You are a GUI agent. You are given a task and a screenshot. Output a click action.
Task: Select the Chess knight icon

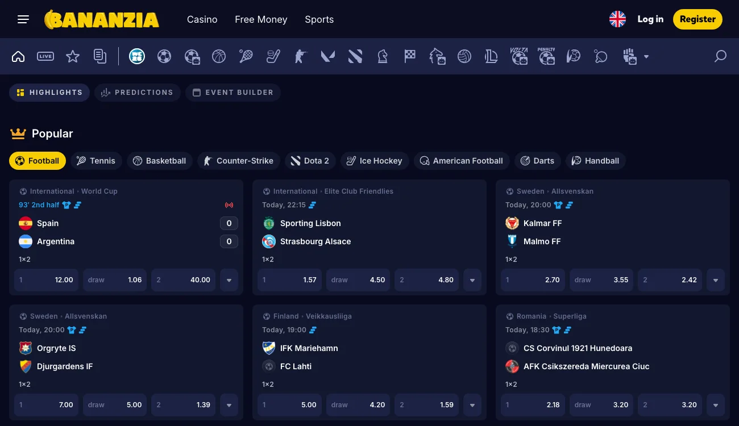coord(383,56)
